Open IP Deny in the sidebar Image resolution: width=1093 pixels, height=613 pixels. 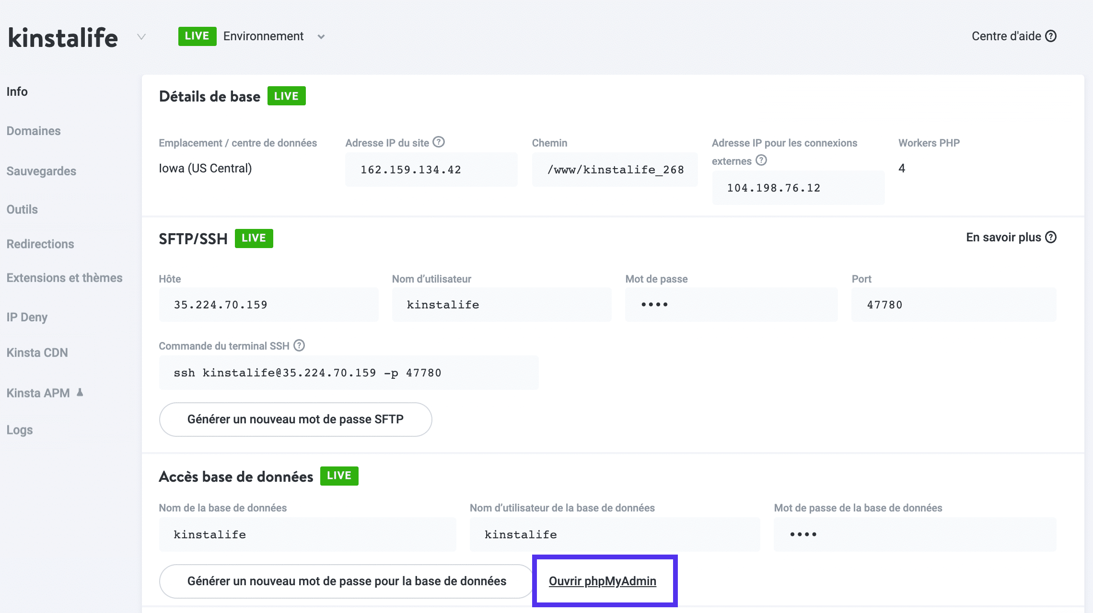(x=27, y=317)
